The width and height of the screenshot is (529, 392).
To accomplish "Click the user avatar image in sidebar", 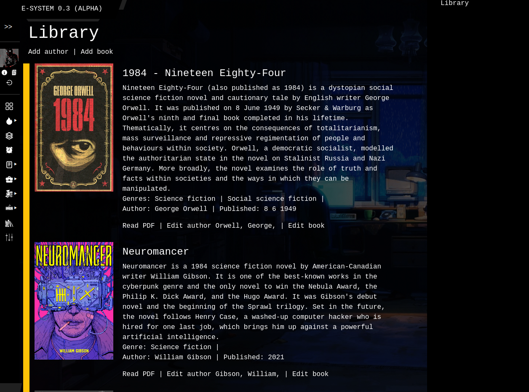I will (9, 58).
